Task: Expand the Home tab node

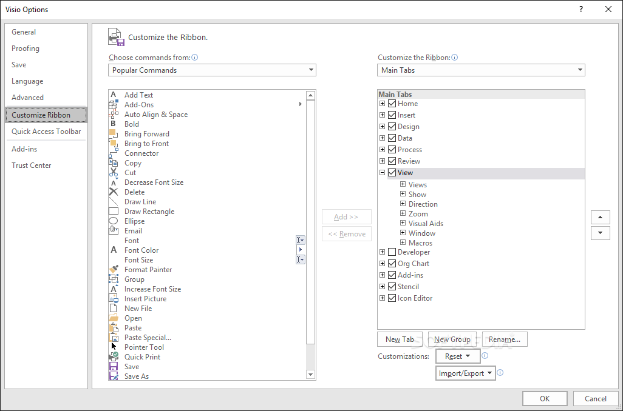Action: pos(382,104)
